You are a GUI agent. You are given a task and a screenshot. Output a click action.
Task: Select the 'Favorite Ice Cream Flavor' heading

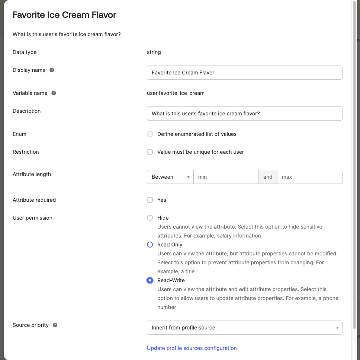coord(64,15)
